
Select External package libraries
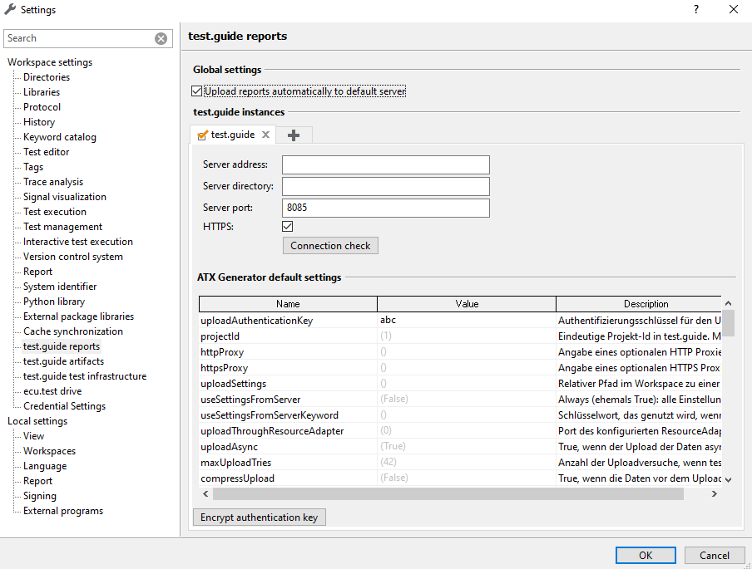[x=79, y=316]
